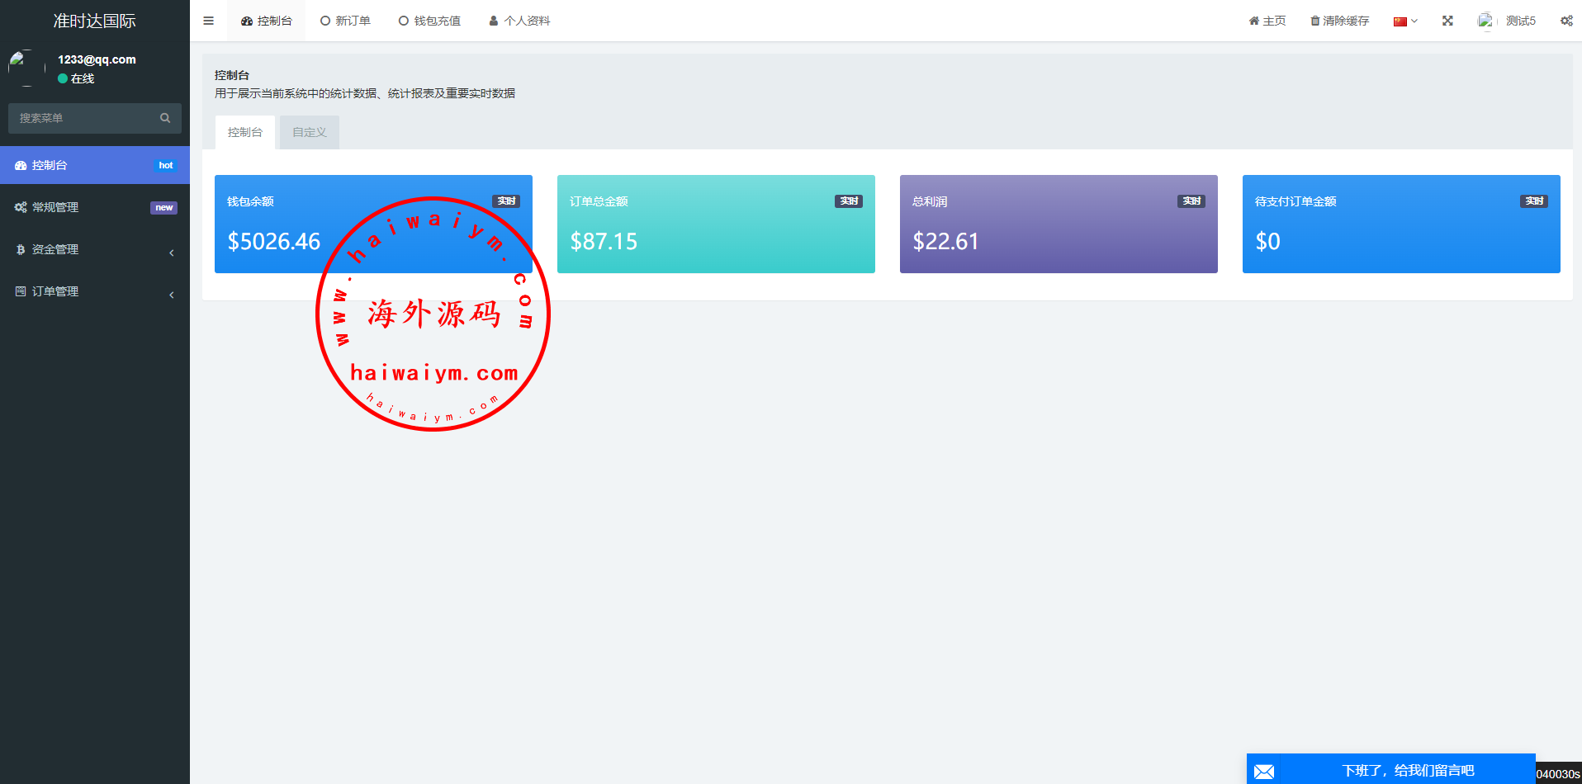
Task: Expand the 订单管理 sidebar menu
Action: [x=95, y=291]
